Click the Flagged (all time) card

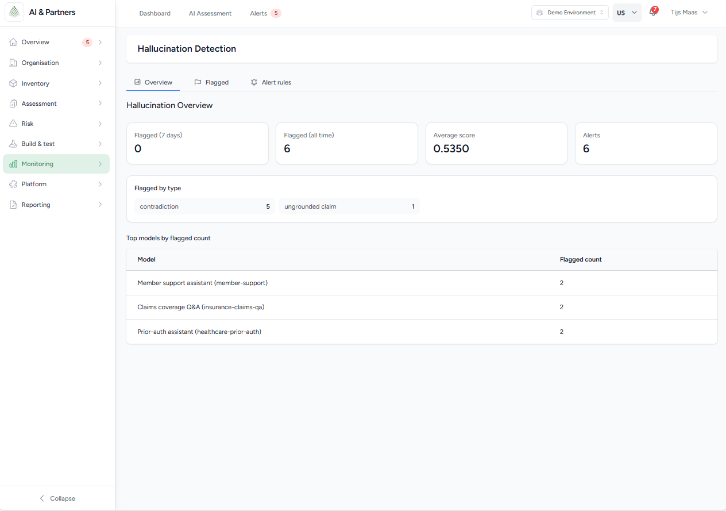[x=347, y=143]
